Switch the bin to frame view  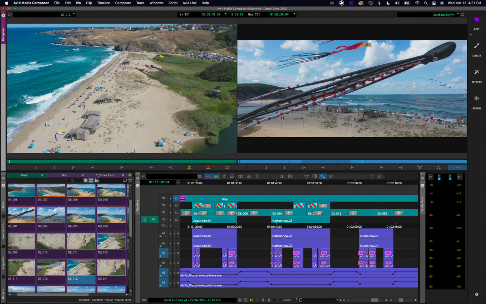[x=91, y=181]
